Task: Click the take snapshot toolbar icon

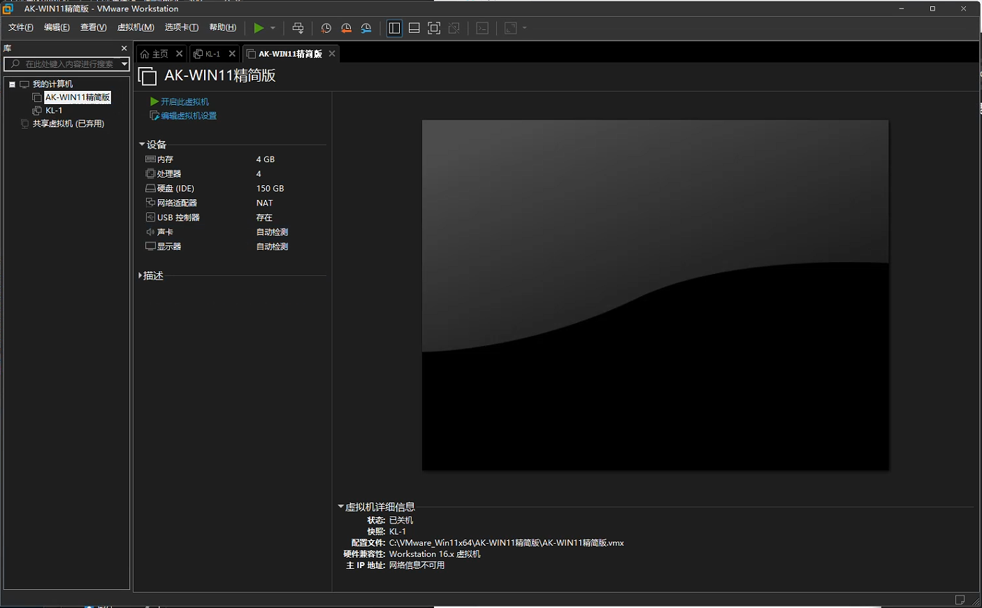Action: click(326, 28)
